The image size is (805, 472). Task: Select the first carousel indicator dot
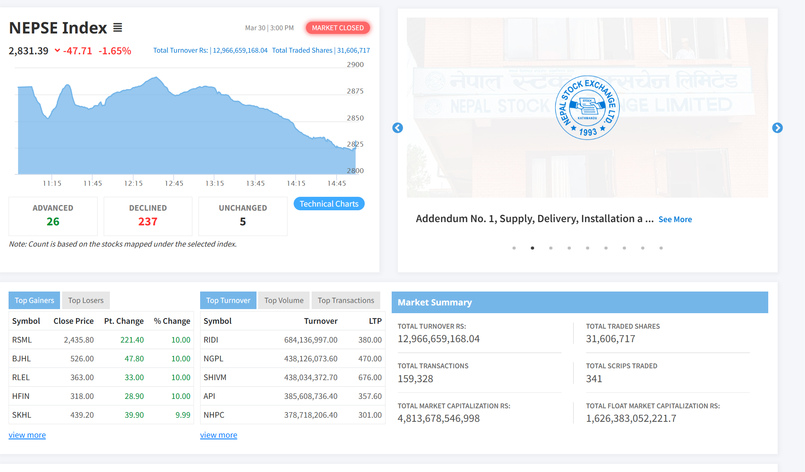pyautogui.click(x=514, y=248)
